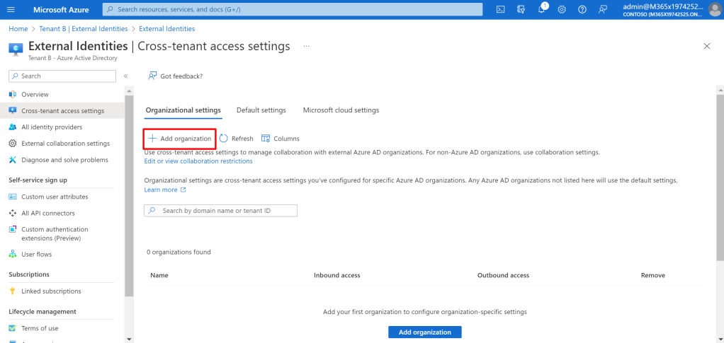
Task: Open the admin account menu
Action: coord(669,9)
